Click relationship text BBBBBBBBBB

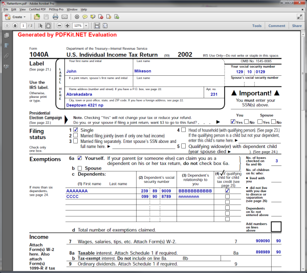(195, 191)
